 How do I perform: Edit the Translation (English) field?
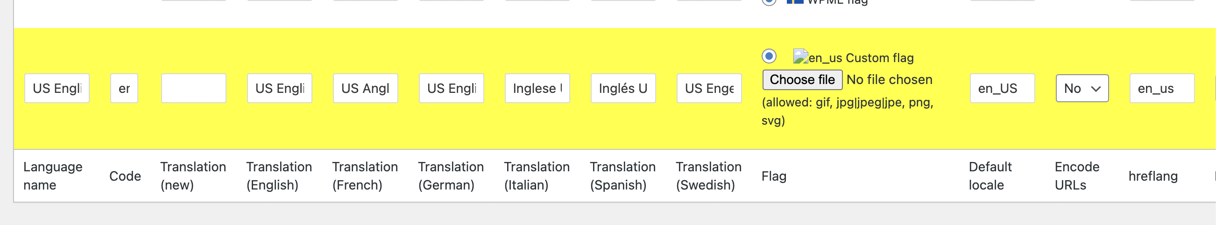[279, 88]
